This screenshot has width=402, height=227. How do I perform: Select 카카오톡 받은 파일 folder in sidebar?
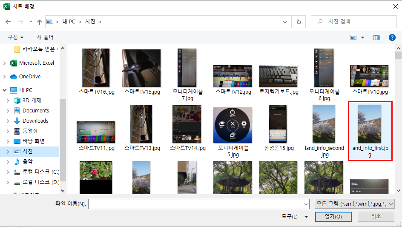click(x=37, y=49)
